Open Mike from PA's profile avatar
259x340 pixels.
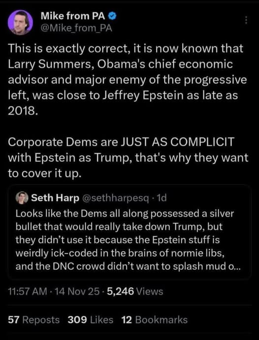pyautogui.click(x=20, y=22)
